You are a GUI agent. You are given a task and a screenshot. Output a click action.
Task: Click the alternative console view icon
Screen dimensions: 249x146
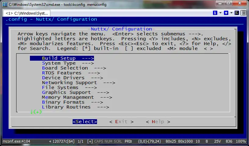pos(237,13)
